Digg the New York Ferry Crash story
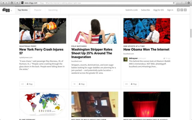192x120 pixels. [x=30, y=84]
